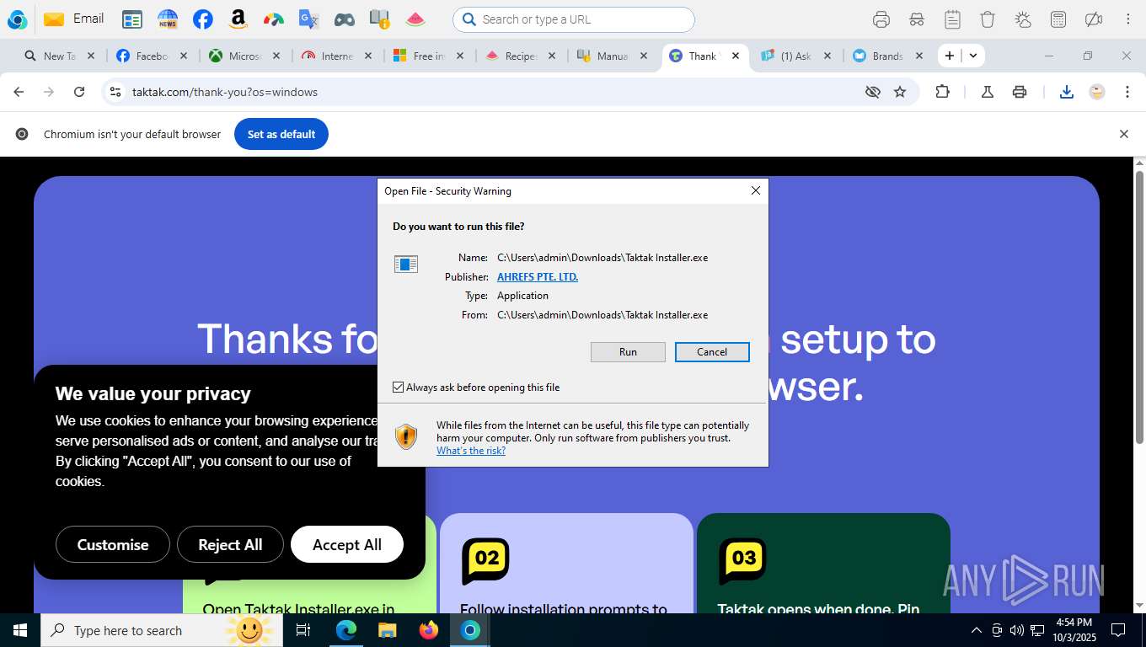Open the manuals book shortcut icon
The image size is (1146, 647).
380,19
